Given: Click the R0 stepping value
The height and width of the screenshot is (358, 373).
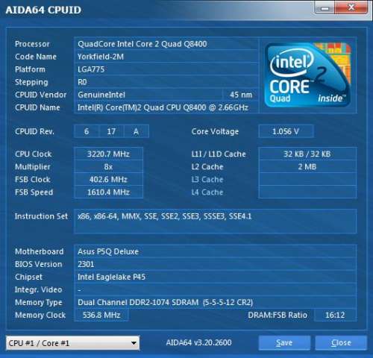Looking at the screenshot, I should coord(82,82).
